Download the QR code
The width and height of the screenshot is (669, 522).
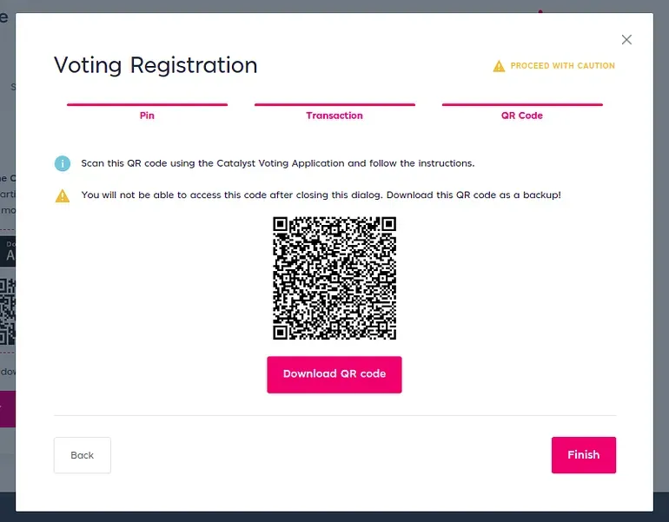[334, 374]
